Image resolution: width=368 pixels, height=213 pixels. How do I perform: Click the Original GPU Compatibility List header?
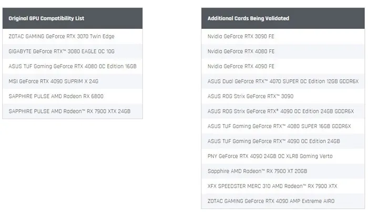(x=73, y=18)
